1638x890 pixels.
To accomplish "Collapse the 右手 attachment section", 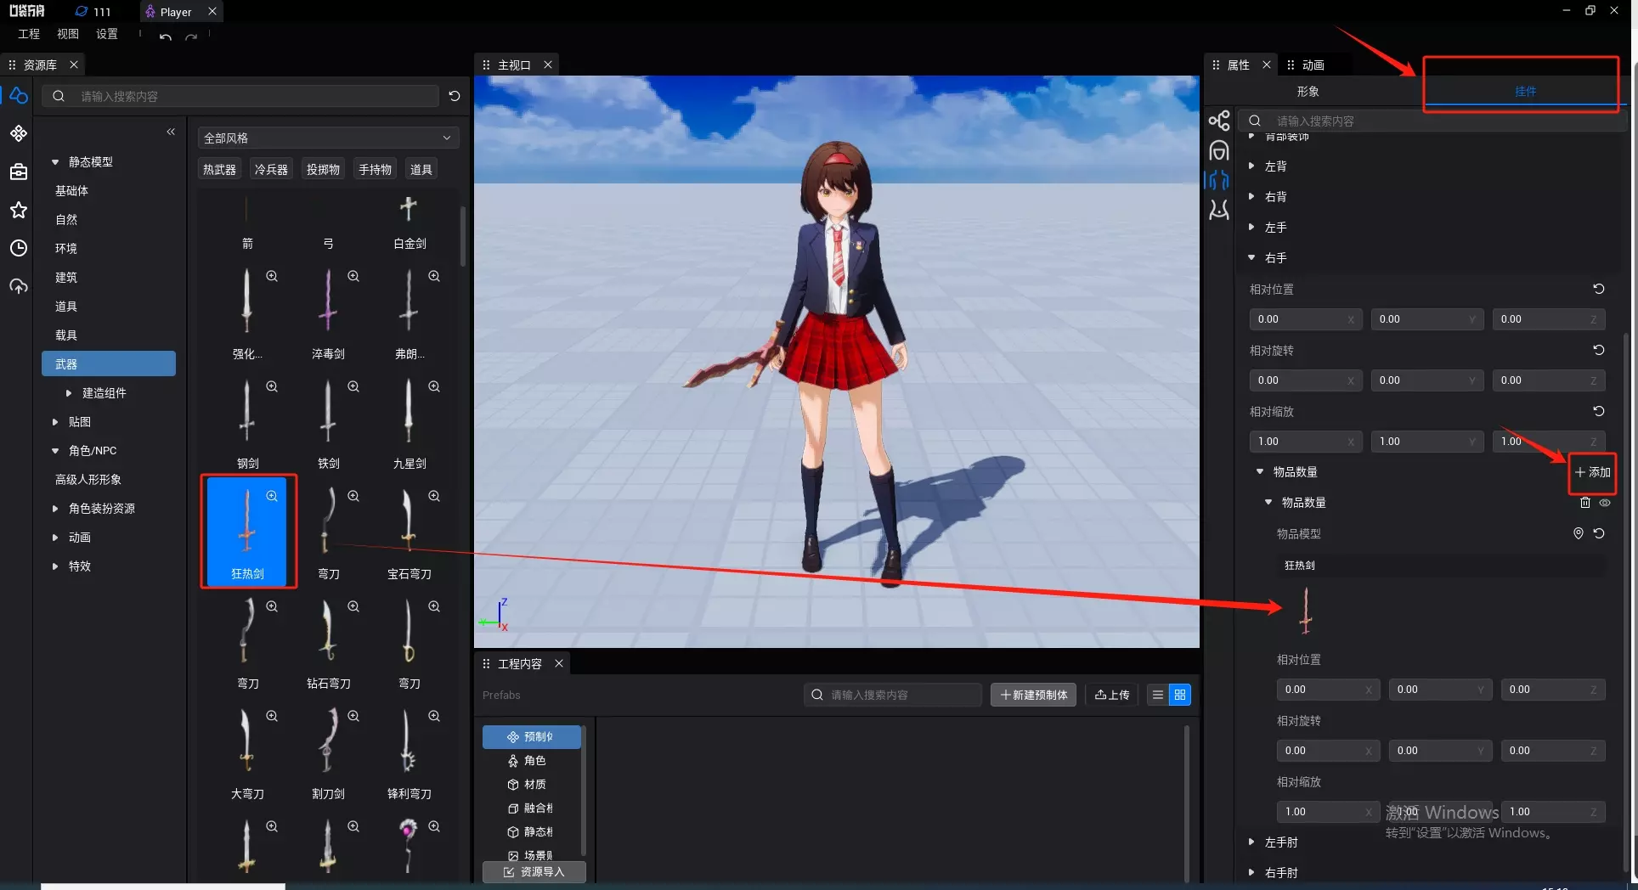I will tap(1251, 257).
